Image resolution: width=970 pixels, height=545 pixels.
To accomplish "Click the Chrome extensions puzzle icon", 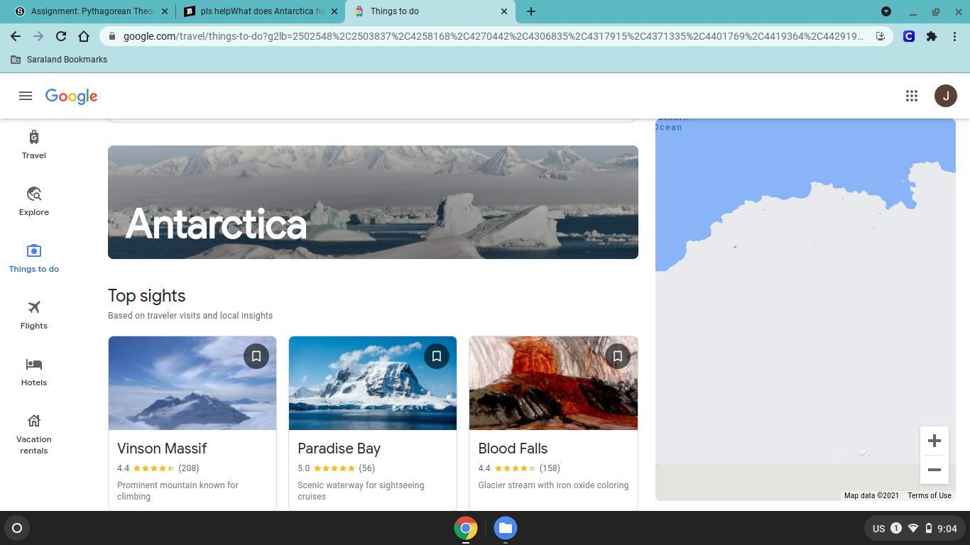I will point(932,36).
